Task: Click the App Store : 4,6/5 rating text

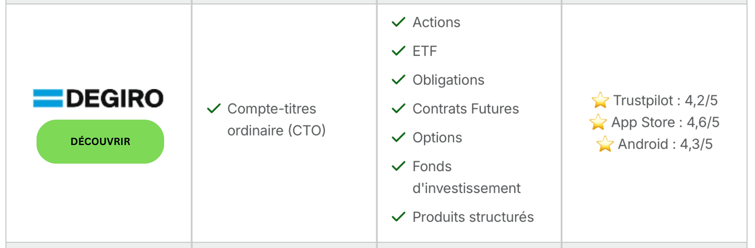Action: [x=665, y=122]
